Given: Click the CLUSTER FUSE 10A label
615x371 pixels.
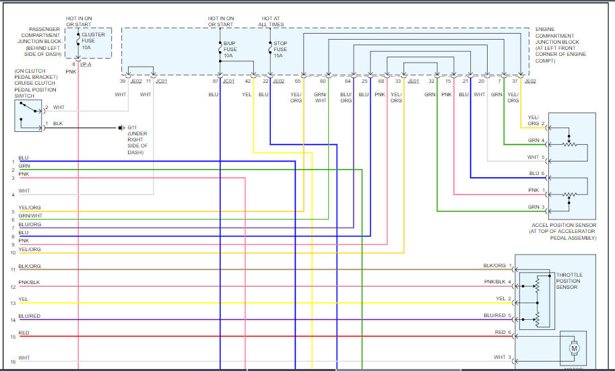Looking at the screenshot, I should tap(93, 41).
